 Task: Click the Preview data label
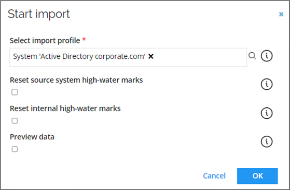coord(32,137)
